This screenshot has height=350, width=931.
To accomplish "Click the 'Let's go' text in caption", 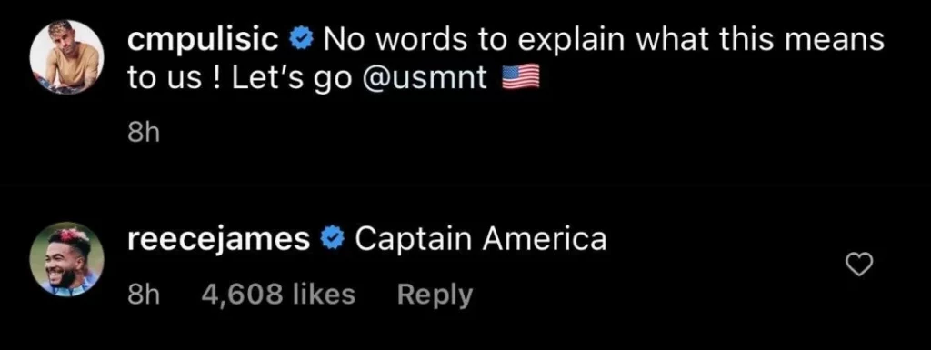I will click(x=292, y=79).
